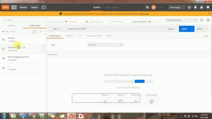This screenshot has height=119, width=212.
Task: Select the New Tab request tab
Action: tap(79, 21)
